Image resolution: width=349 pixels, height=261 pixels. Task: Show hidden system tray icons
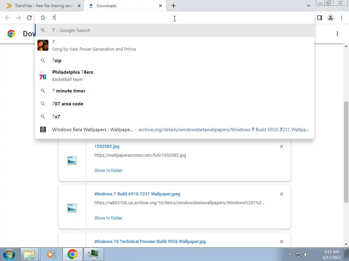tap(290, 255)
